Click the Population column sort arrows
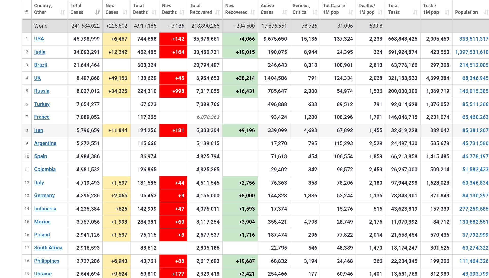 (x=486, y=12)
